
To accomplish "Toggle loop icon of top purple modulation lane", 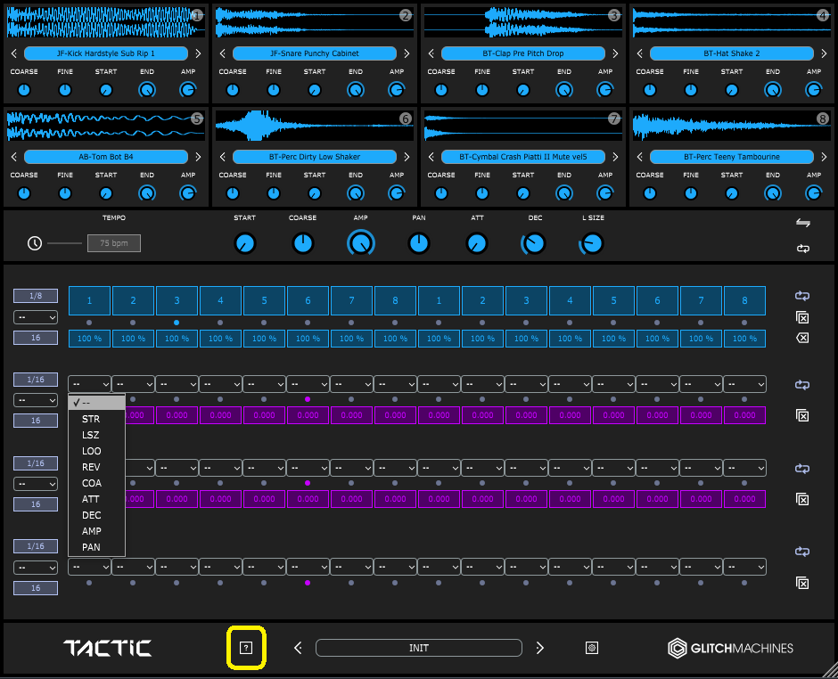I will pos(802,385).
